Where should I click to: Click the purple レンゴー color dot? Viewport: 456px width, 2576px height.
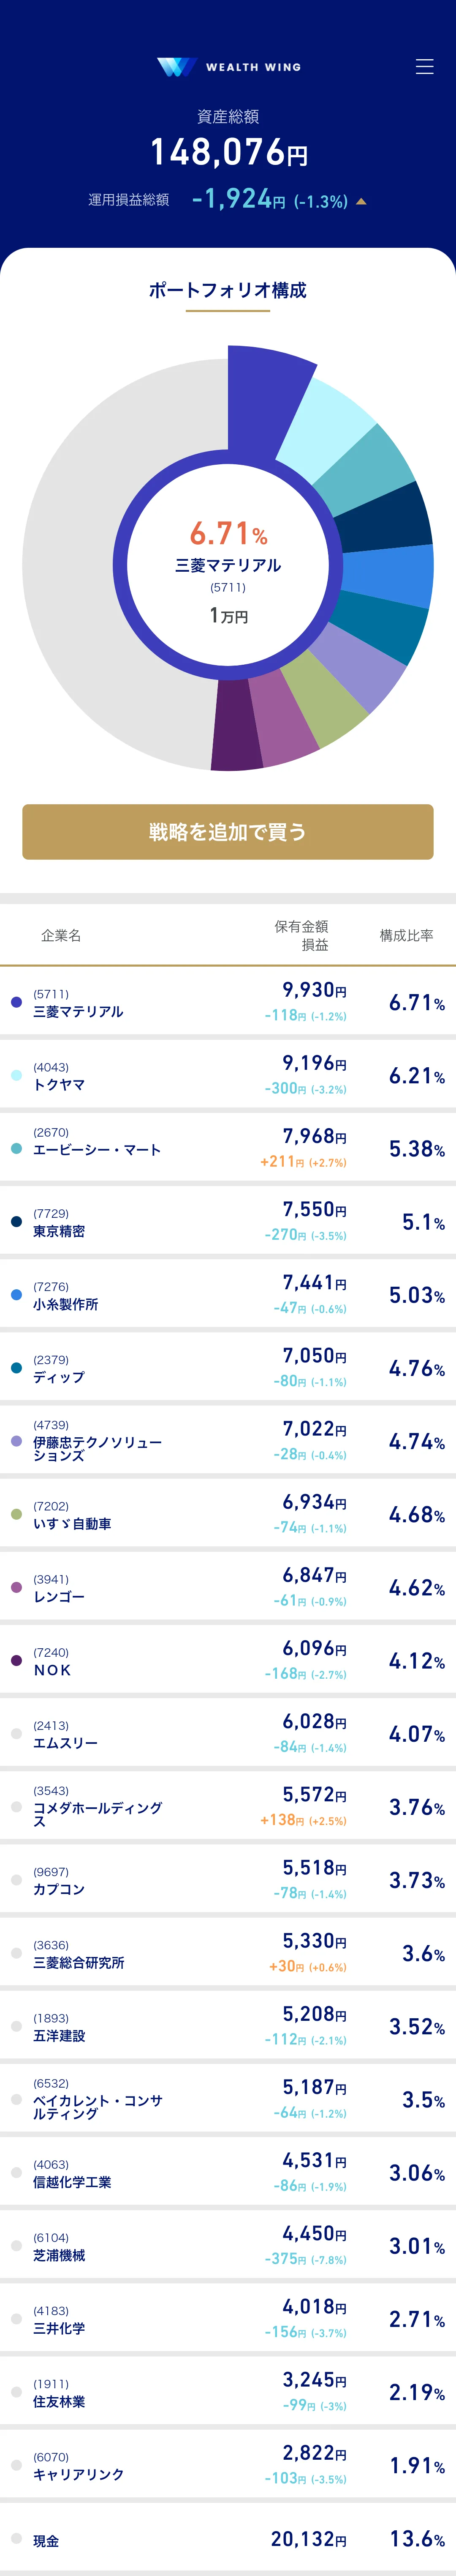pyautogui.click(x=16, y=1587)
